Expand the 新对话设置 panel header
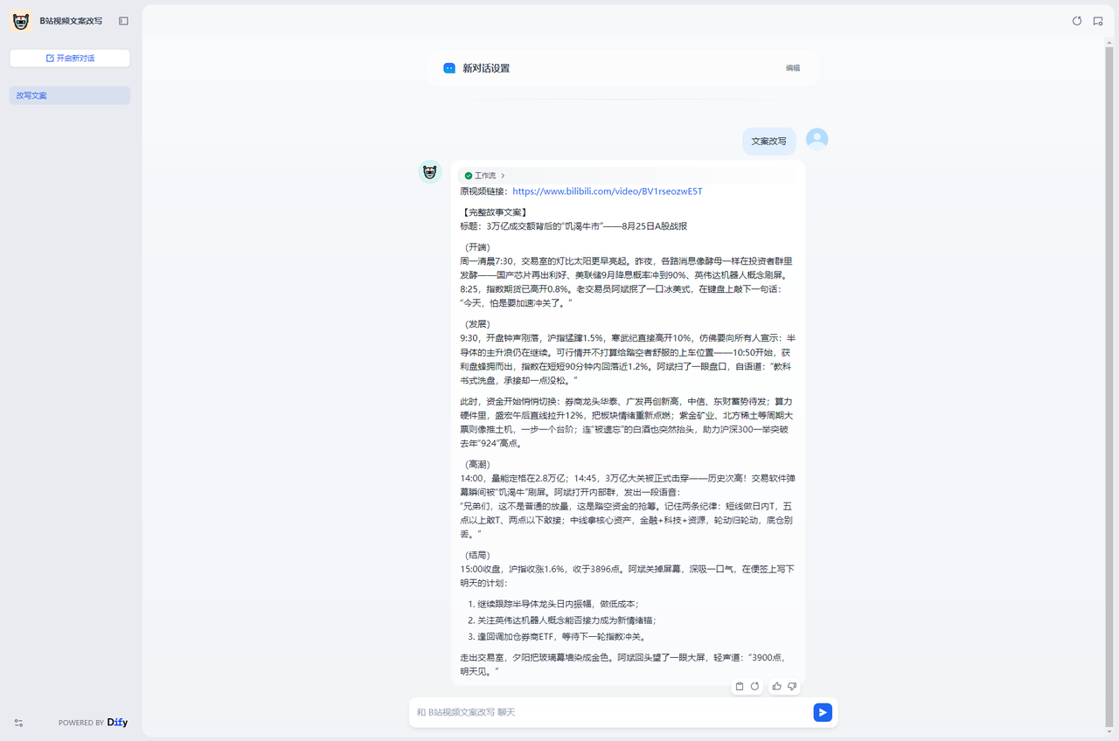 486,68
